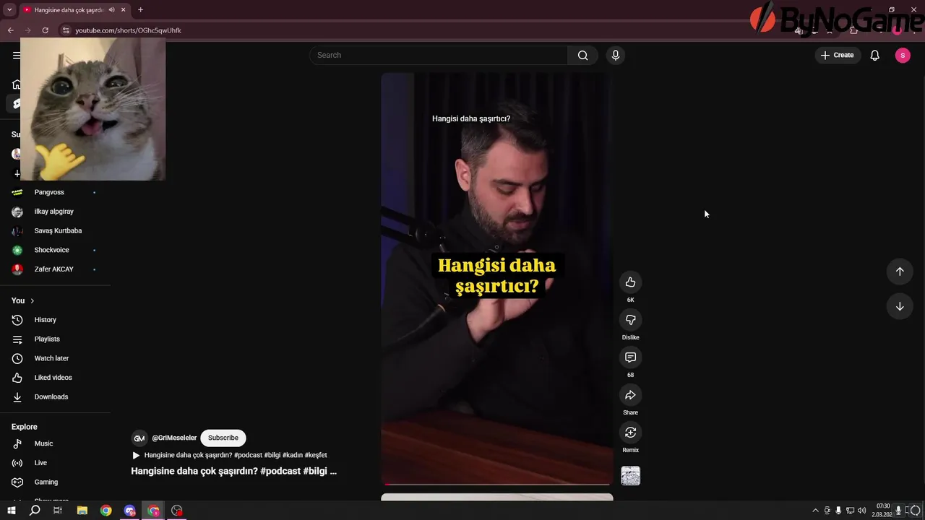Image resolution: width=925 pixels, height=520 pixels.
Task: Click the Remix icon
Action: 630,433
